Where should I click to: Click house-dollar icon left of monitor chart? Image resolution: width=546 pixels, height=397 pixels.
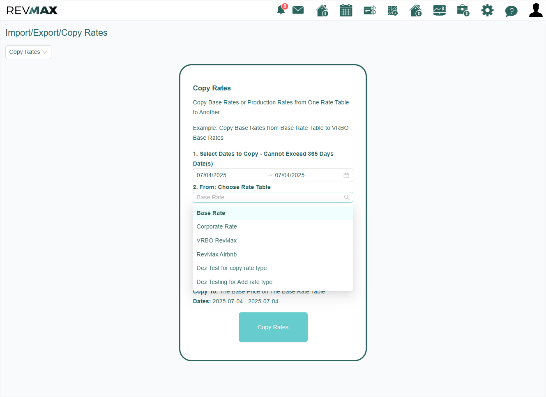tap(416, 10)
